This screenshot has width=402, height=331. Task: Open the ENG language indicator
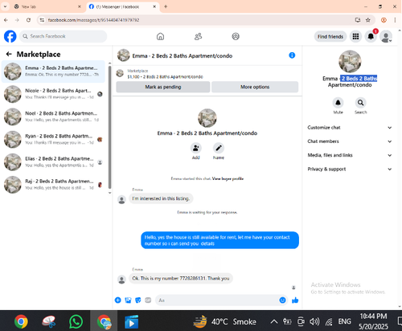(x=344, y=321)
